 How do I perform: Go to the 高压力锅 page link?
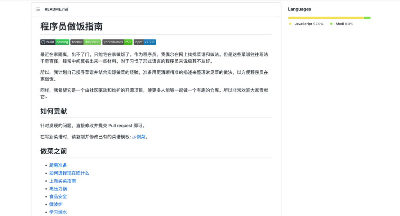tap(58, 189)
